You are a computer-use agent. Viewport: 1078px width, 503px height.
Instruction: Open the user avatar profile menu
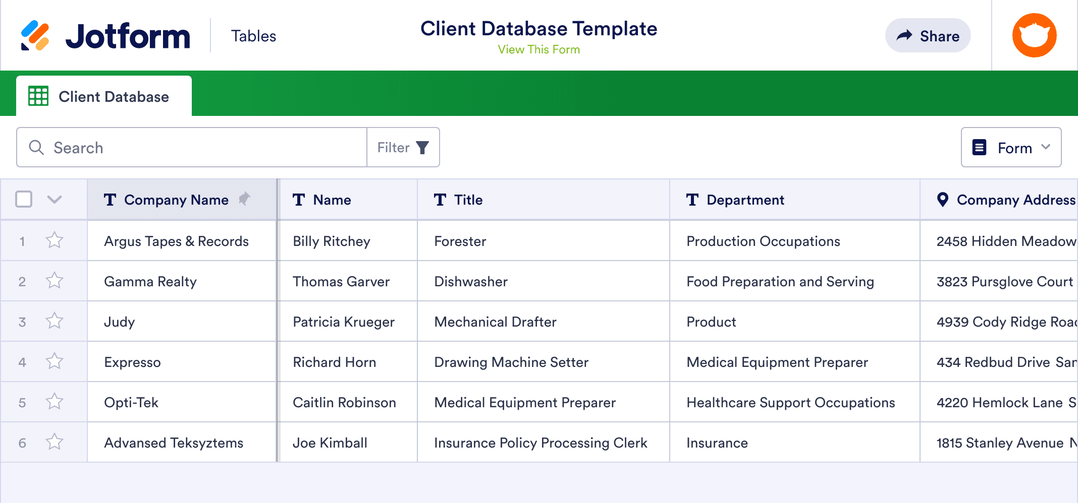[x=1034, y=36]
